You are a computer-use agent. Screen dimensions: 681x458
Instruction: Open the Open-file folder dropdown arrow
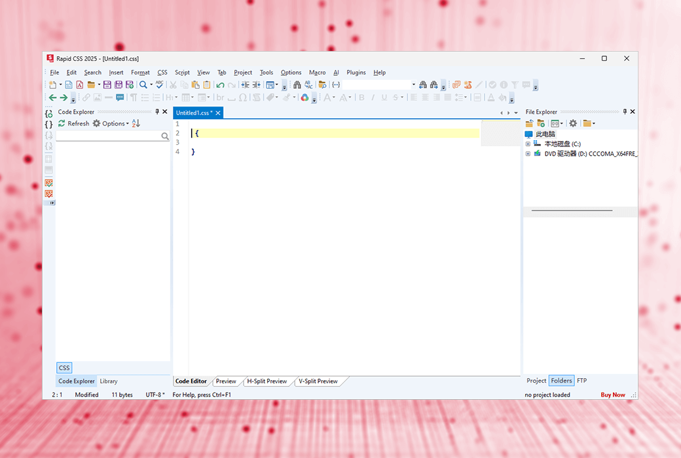coord(99,84)
